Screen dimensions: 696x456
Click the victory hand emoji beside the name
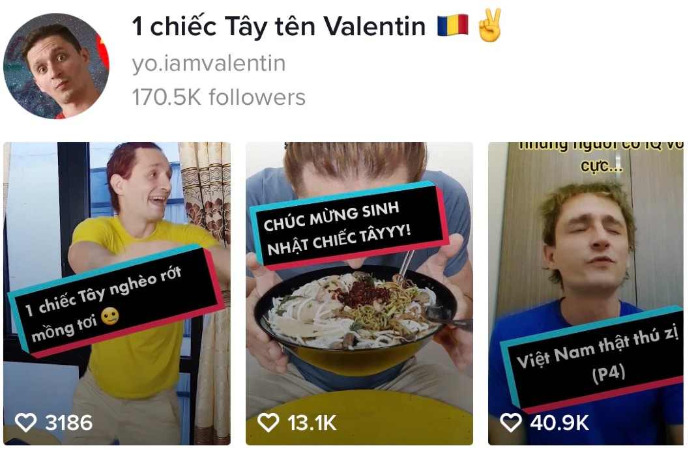click(489, 25)
